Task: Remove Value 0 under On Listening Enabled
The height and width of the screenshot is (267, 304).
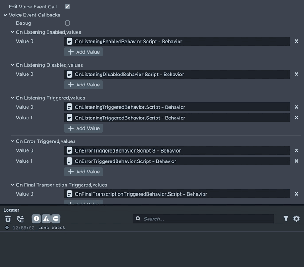Action: point(296,41)
